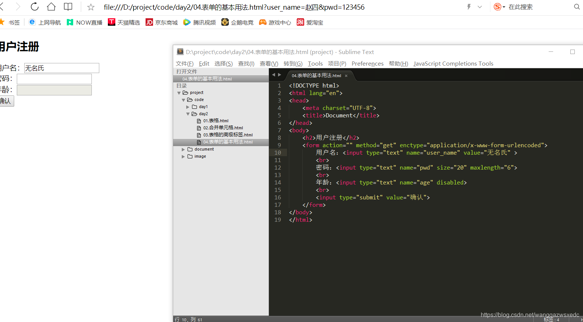583x322 pixels.
Task: Open Sublime Preferences menu
Action: [368, 63]
